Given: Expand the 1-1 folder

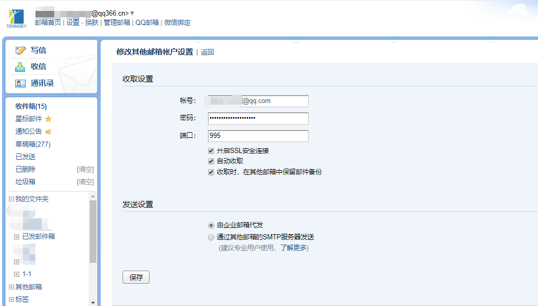Looking at the screenshot, I should click(x=18, y=274).
